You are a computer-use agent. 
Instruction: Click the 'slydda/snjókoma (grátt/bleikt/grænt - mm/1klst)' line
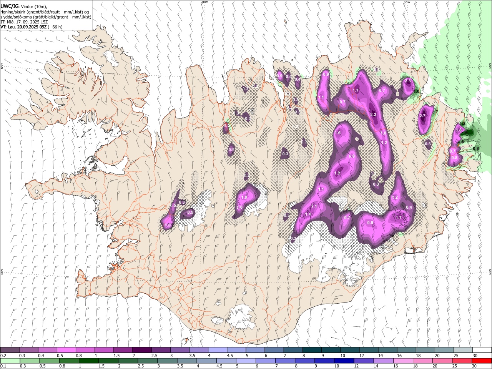(46, 17)
